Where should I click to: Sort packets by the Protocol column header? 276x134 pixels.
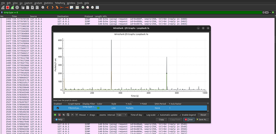89,16
